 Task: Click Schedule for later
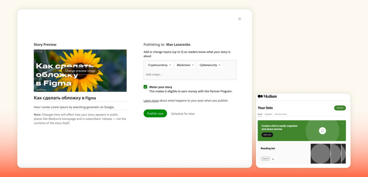(x=183, y=114)
